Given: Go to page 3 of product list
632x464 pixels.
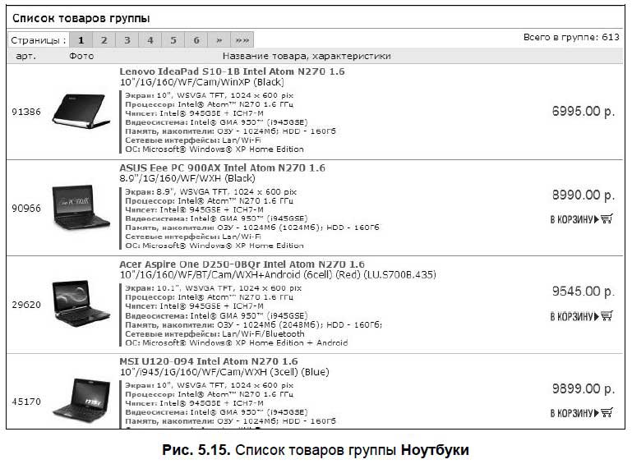Looking at the screenshot, I should pos(127,40).
